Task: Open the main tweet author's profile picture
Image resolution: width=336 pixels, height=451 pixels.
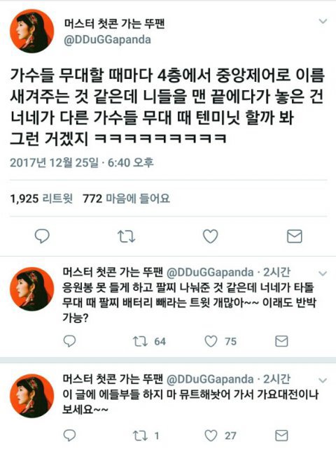Action: (32, 31)
